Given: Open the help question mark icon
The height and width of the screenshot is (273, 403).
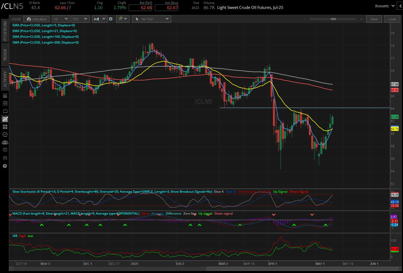Looking at the screenshot, I should pos(5,166).
